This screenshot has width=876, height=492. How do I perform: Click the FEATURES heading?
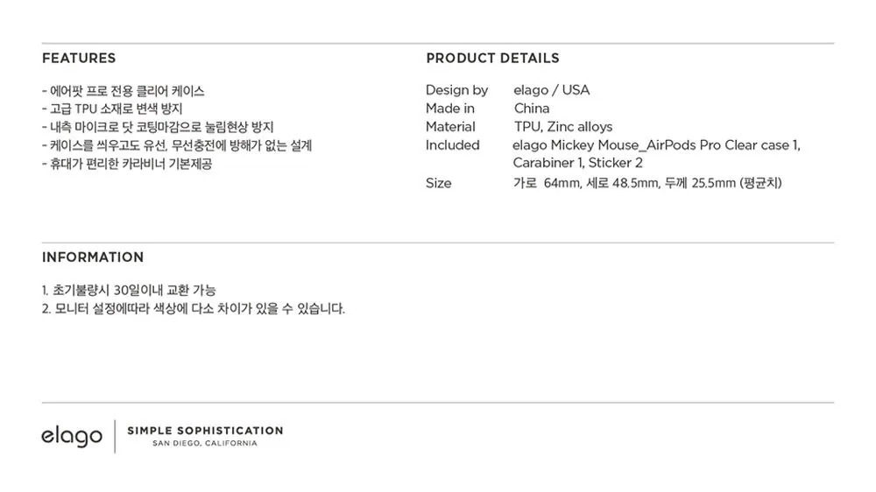click(x=79, y=59)
